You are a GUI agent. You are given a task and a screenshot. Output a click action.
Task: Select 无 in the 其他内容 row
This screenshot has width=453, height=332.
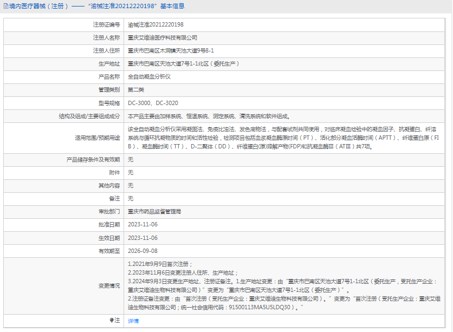131,186
